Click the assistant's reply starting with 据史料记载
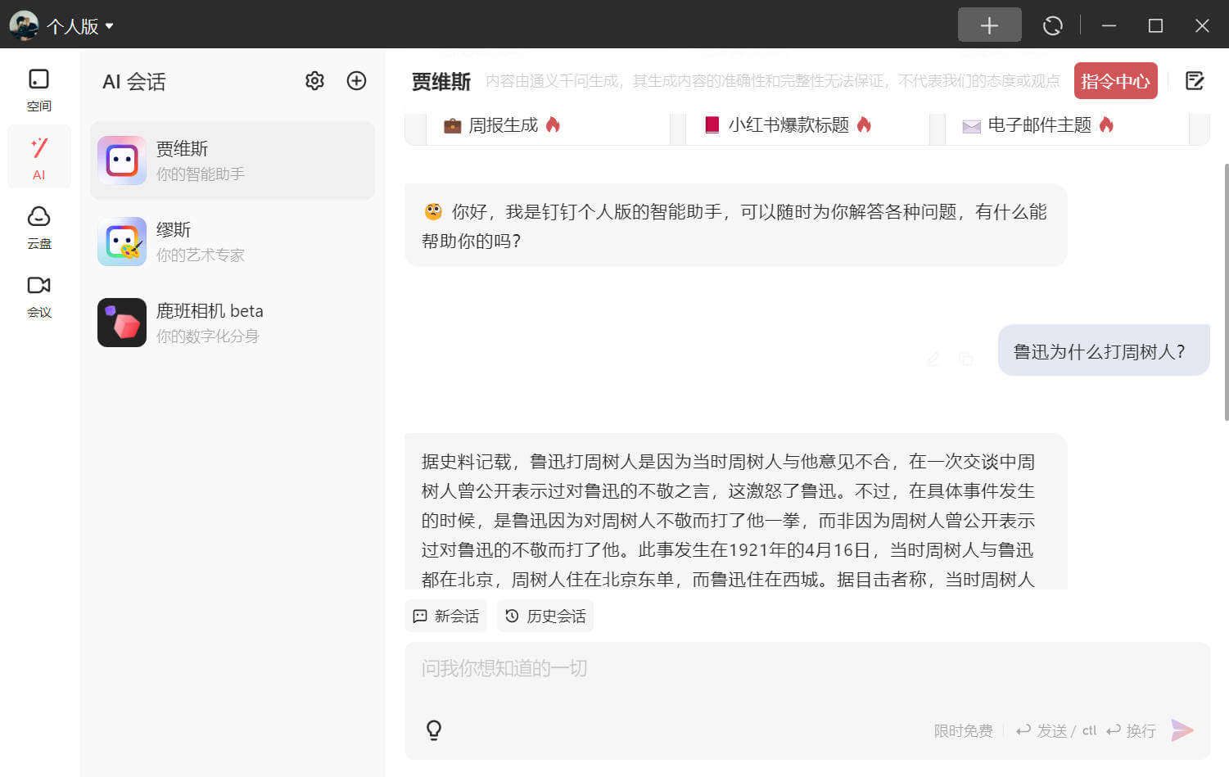 (x=736, y=512)
